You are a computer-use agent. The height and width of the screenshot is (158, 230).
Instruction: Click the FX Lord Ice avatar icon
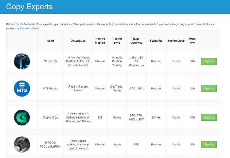[22, 61]
